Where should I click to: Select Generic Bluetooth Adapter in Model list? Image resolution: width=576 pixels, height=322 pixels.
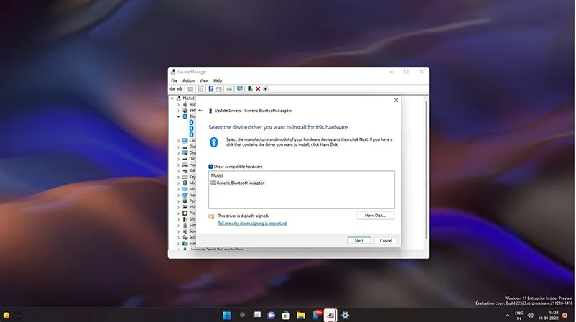237,183
